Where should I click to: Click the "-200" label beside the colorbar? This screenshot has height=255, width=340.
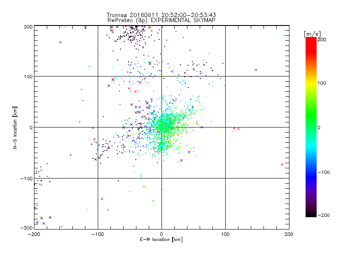(x=323, y=215)
